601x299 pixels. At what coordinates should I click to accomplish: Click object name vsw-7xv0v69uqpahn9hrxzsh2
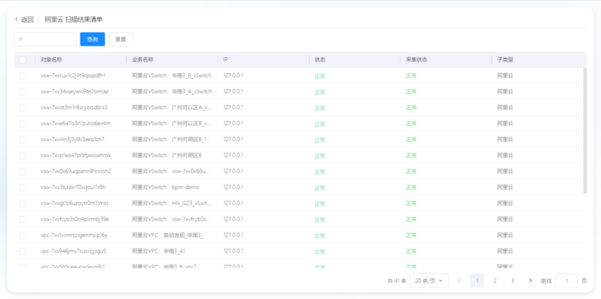(x=75, y=172)
